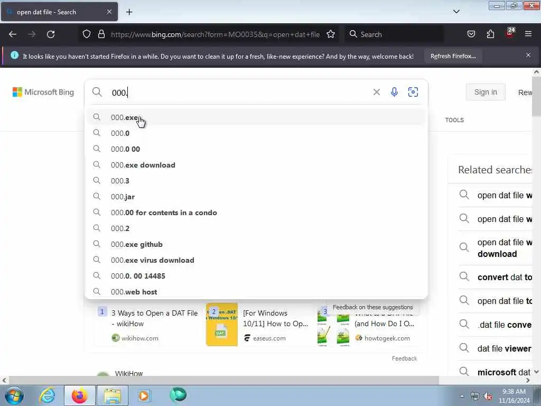Screen dimensions: 541x406
Task: Open the extension icon with badge 24
Action: (510, 33)
